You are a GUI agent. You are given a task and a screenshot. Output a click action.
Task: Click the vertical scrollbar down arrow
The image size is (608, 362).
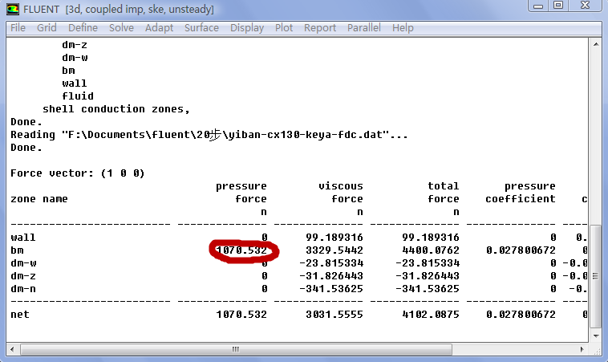pos(596,336)
